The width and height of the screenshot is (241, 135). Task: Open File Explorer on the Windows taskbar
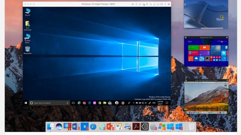105,103
